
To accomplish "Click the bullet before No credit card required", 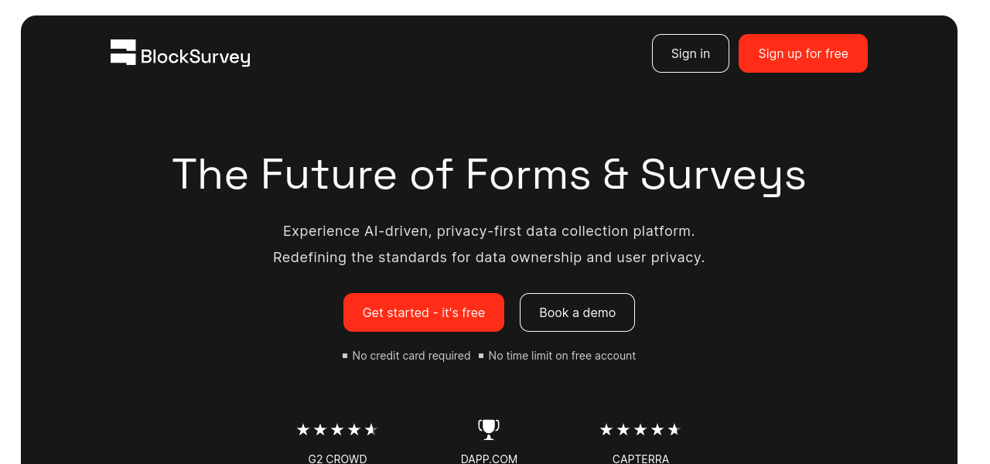I will (x=345, y=356).
